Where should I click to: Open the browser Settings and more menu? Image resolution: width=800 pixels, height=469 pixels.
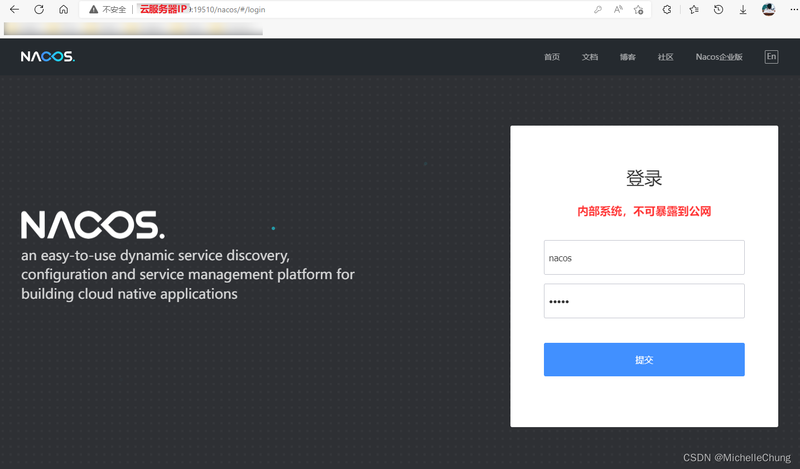tap(794, 9)
